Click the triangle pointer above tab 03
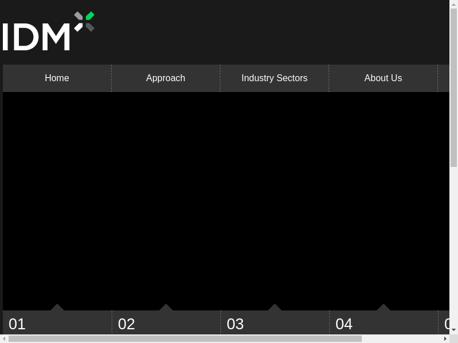 pyautogui.click(x=275, y=308)
